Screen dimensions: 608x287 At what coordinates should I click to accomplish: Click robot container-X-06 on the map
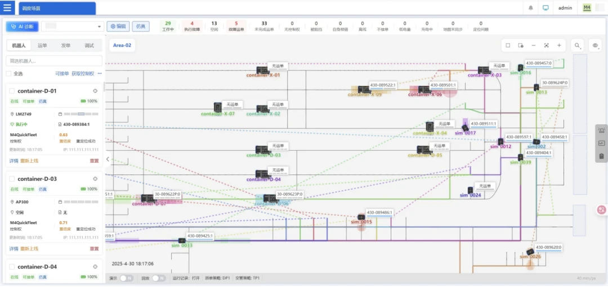[x=424, y=89]
